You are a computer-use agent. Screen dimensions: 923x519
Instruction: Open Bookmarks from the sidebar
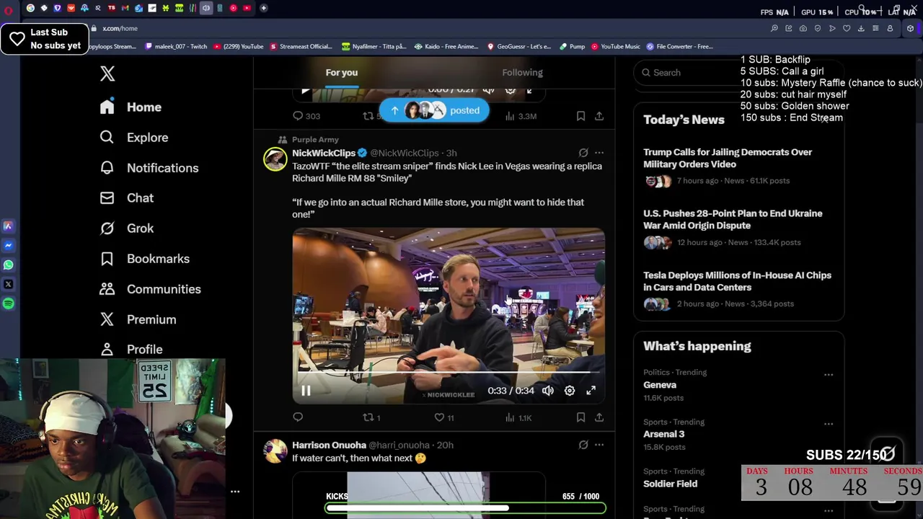pyautogui.click(x=145, y=259)
